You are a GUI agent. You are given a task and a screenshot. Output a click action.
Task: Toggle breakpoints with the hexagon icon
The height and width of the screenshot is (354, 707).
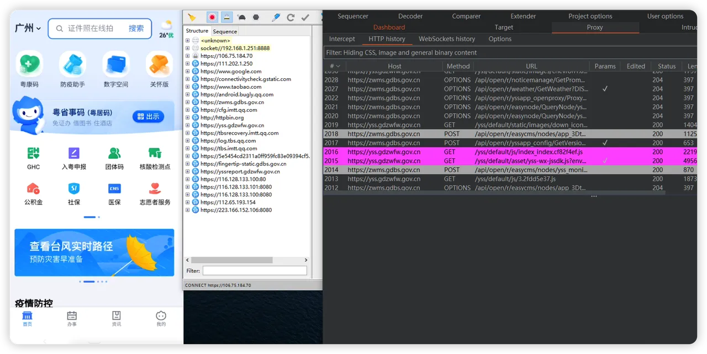pos(256,18)
